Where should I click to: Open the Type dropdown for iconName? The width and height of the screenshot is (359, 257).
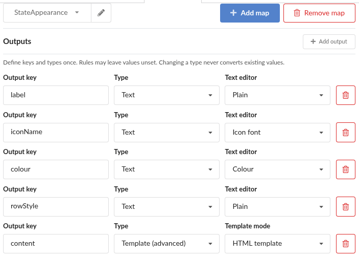[x=166, y=133]
